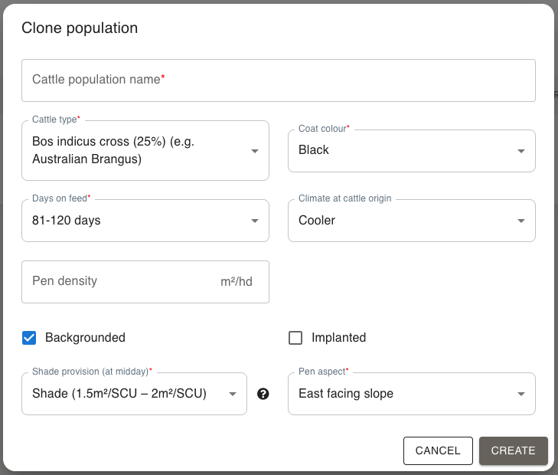Click the Cattle type dropdown arrow
558x475 pixels.
(255, 151)
